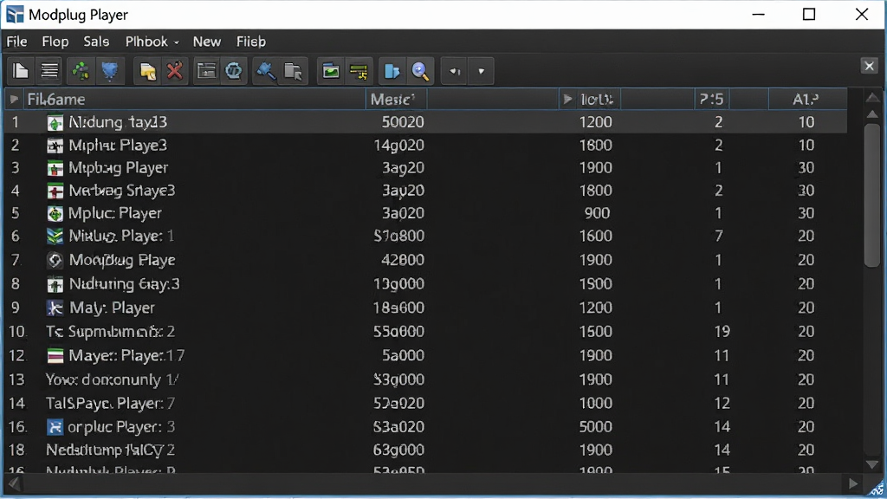Select the Yow: domonunly row 13
Screen dimensions: 887x499
tap(426, 379)
